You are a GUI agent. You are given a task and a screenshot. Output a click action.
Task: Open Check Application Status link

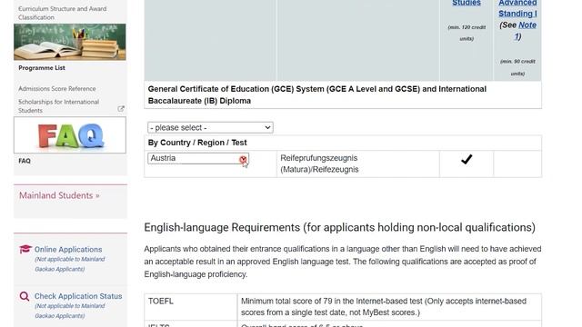[x=78, y=296]
